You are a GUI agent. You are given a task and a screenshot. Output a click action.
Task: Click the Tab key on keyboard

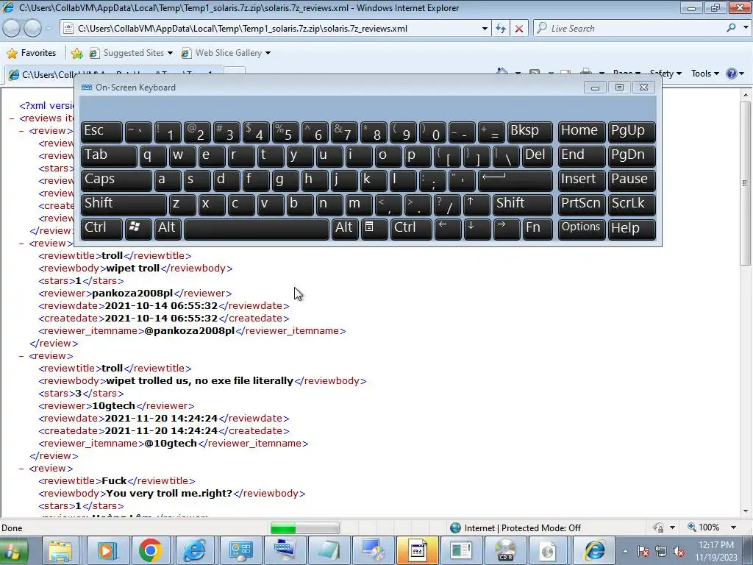[x=109, y=156]
